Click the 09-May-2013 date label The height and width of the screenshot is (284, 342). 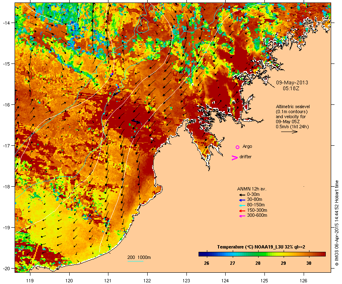click(x=292, y=83)
